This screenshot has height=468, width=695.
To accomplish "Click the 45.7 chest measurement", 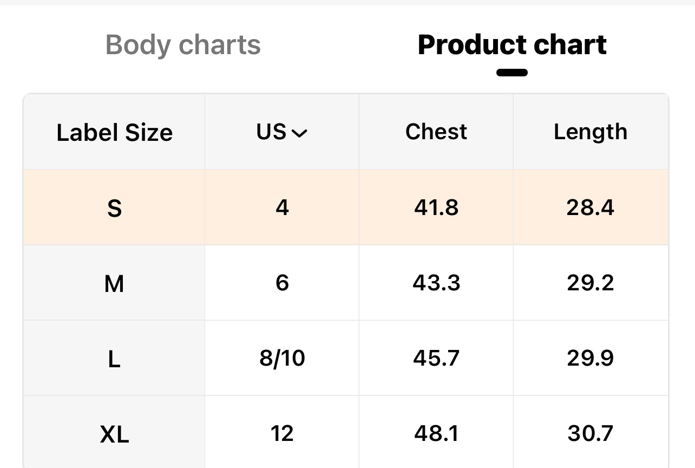I will 436,358.
